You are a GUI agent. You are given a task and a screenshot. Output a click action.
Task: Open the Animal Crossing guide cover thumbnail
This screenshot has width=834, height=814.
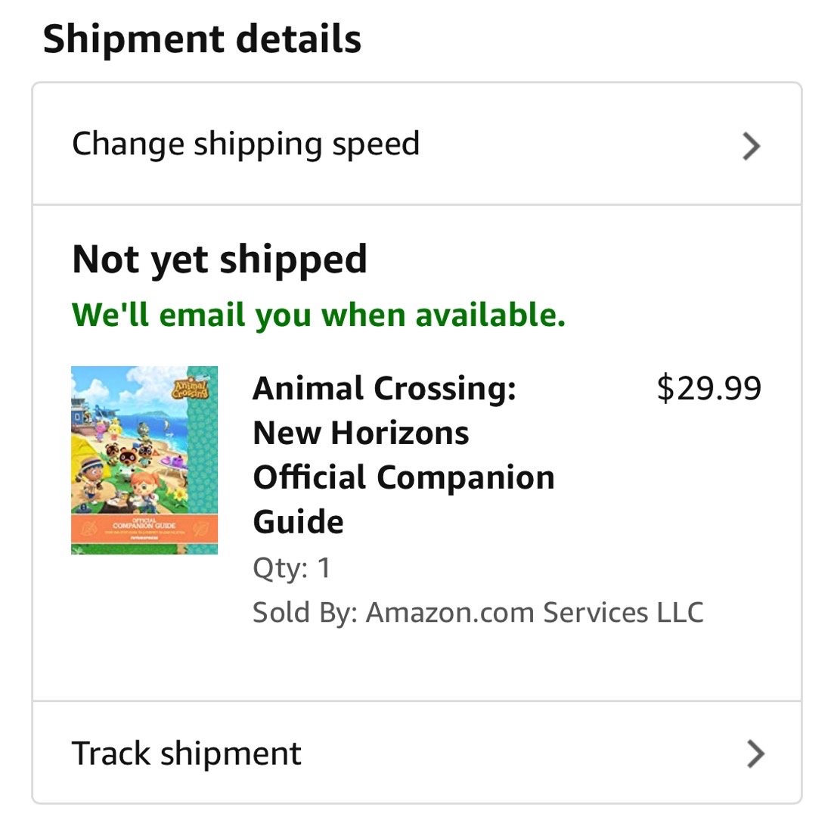coord(144,460)
